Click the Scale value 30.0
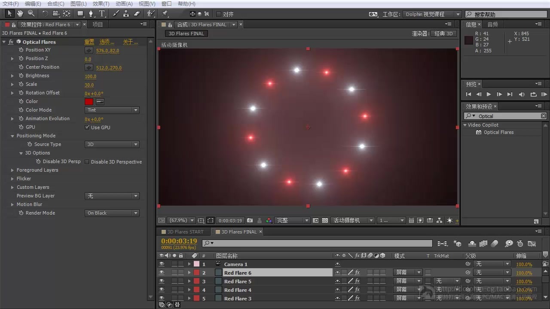The height and width of the screenshot is (309, 550). [89, 85]
